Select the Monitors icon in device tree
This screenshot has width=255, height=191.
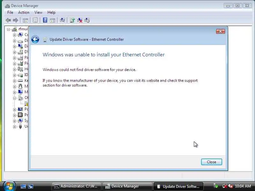20,92
